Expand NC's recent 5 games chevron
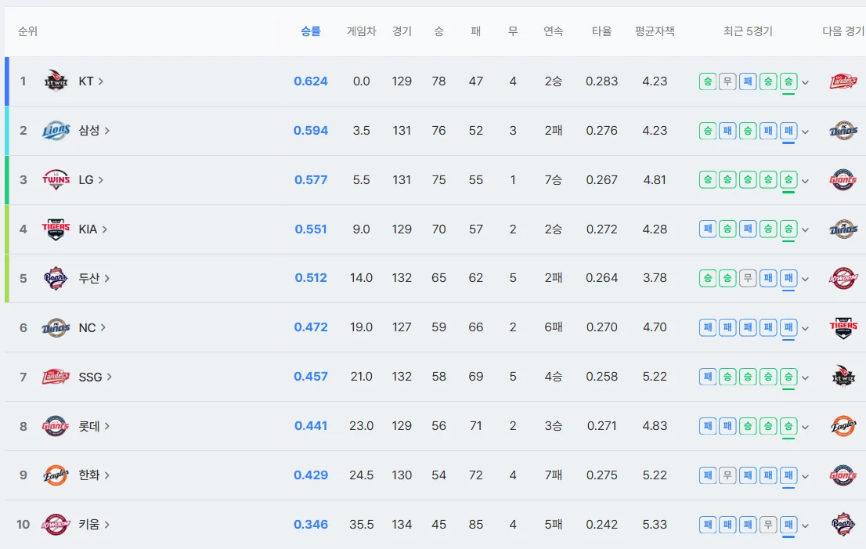Image resolution: width=866 pixels, height=549 pixels. (x=805, y=329)
